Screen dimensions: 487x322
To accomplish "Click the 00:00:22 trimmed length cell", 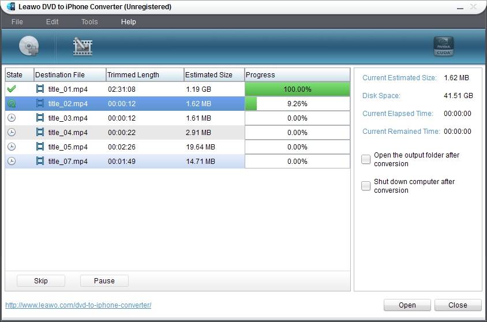I will pos(122,133).
